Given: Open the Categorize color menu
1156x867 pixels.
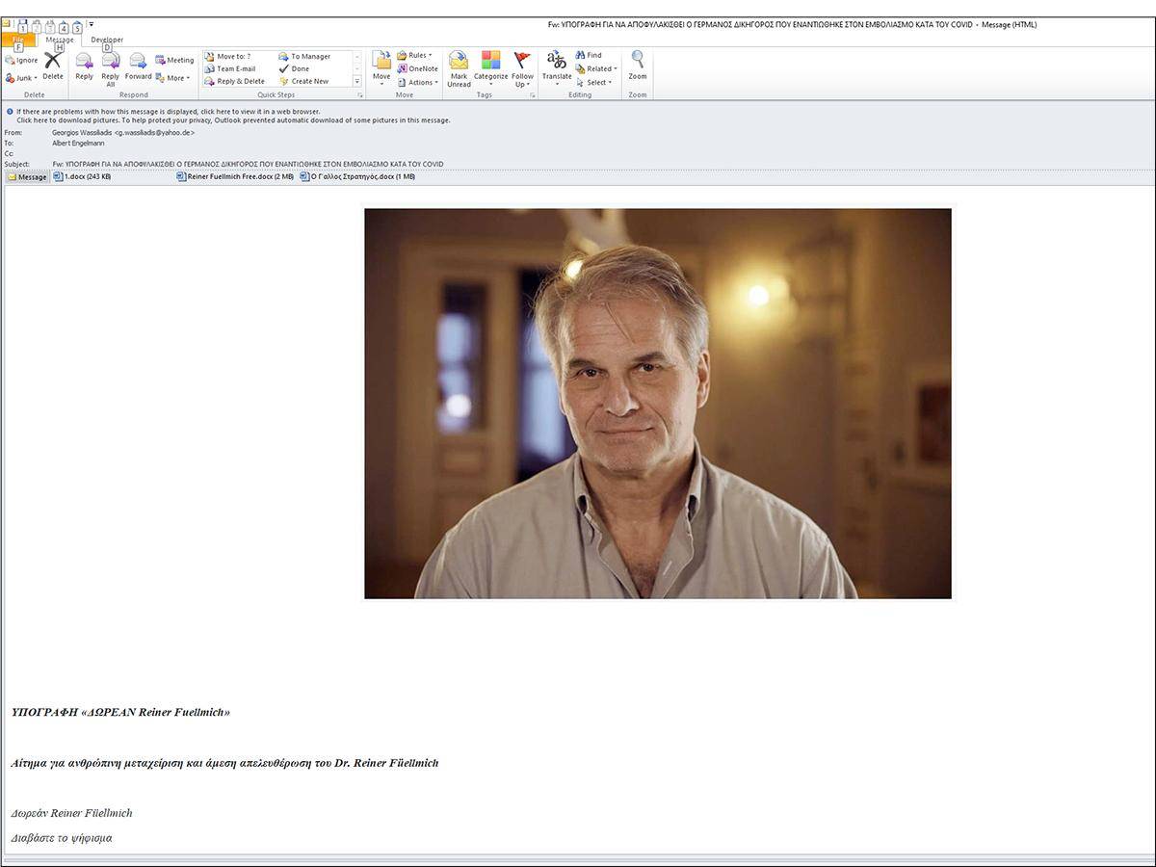Looking at the screenshot, I should (490, 66).
